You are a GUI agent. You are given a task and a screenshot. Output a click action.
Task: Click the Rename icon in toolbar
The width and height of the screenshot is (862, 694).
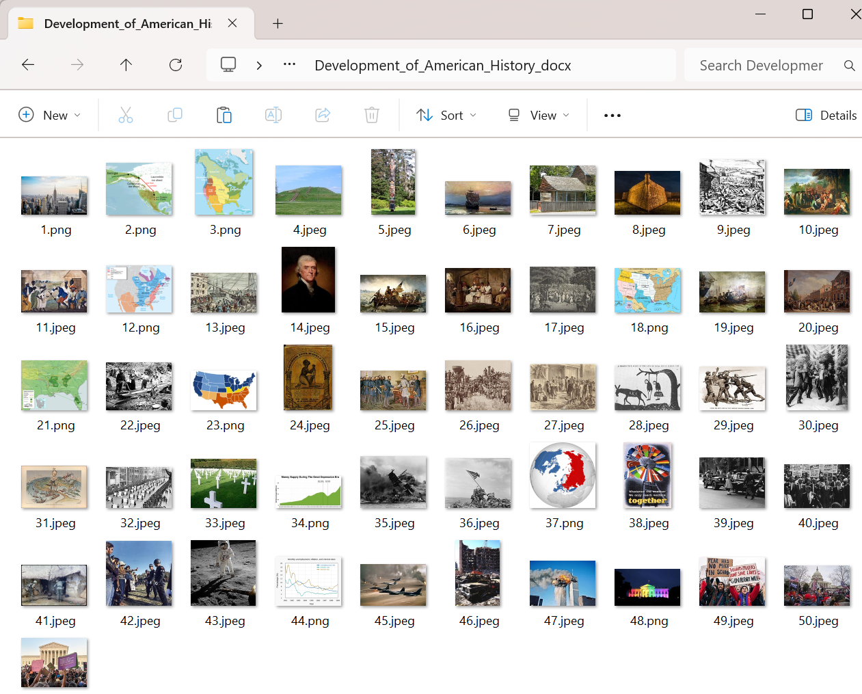[273, 115]
